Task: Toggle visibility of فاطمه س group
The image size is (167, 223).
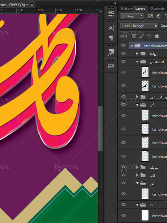Action: pos(124,61)
